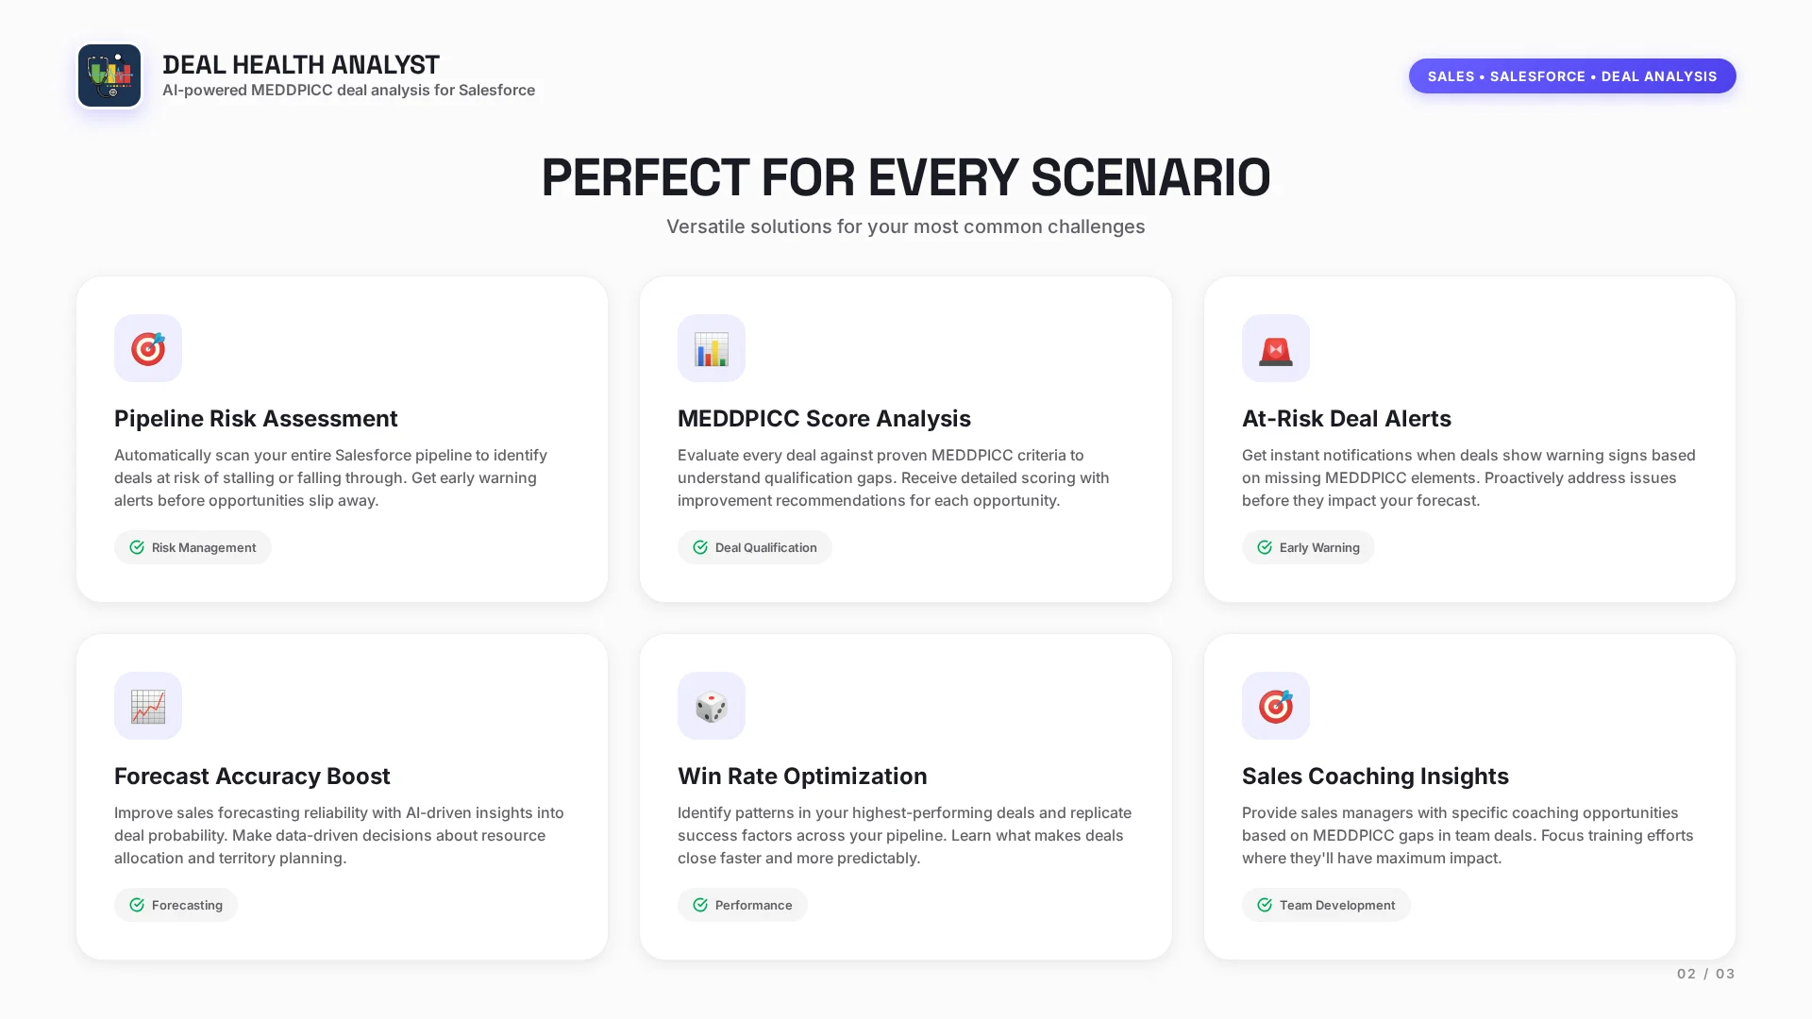Click the Win Rate Optimization heading
Viewport: 1812px width, 1019px height.
click(802, 776)
